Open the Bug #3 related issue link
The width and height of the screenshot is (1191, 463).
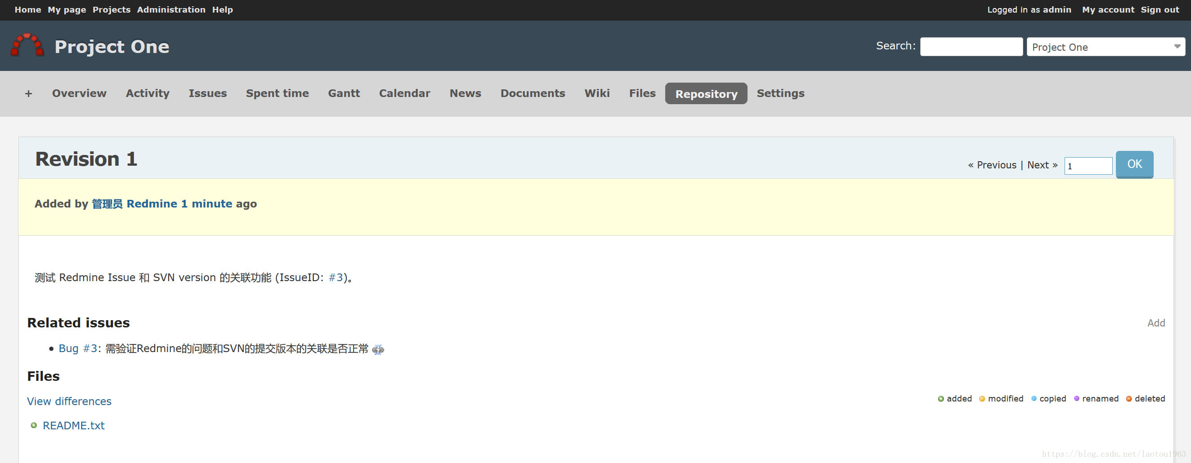click(x=78, y=348)
